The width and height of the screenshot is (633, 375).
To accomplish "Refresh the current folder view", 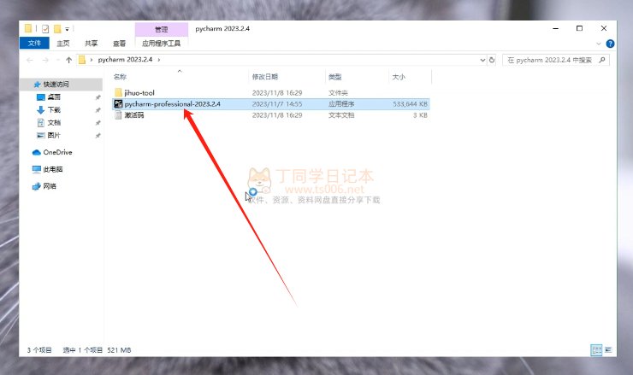I will 492,60.
